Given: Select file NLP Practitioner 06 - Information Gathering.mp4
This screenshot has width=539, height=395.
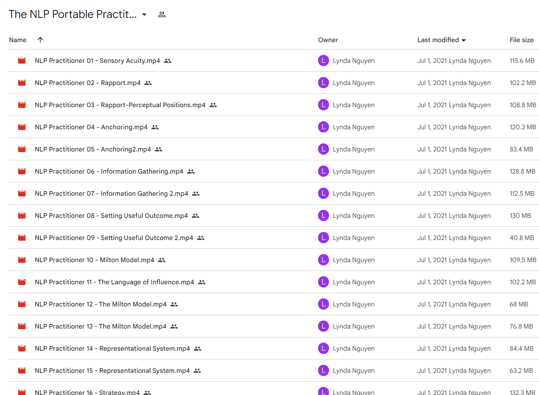Looking at the screenshot, I should [109, 171].
